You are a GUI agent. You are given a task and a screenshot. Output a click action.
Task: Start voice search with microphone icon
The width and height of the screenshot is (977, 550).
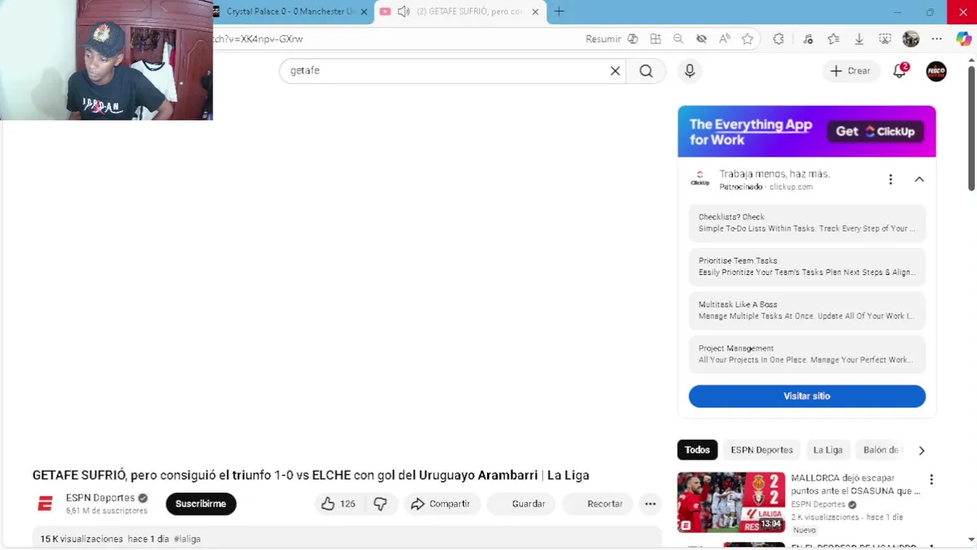click(x=690, y=71)
